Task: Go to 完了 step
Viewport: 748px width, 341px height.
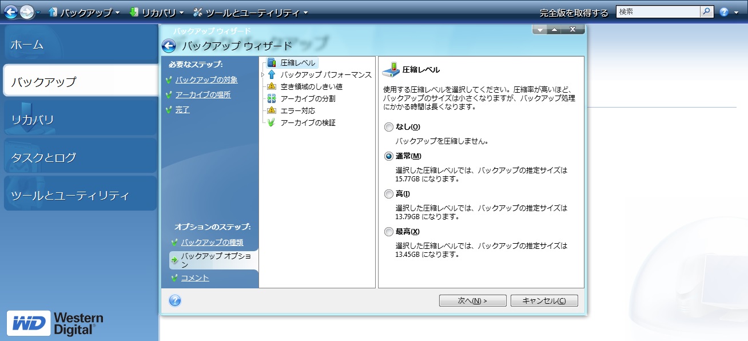Action: pos(182,109)
